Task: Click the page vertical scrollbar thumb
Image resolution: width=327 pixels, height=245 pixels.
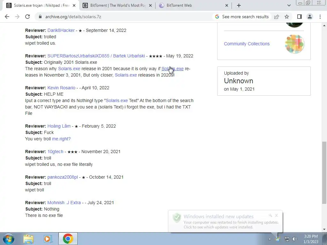Action: tap(324, 173)
